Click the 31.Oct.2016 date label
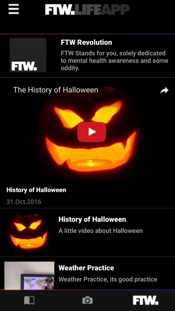The height and width of the screenshot is (311, 175). (24, 202)
